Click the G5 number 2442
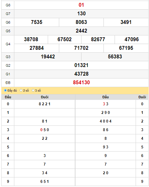This screenshot has height=187, width=149. (x=82, y=31)
